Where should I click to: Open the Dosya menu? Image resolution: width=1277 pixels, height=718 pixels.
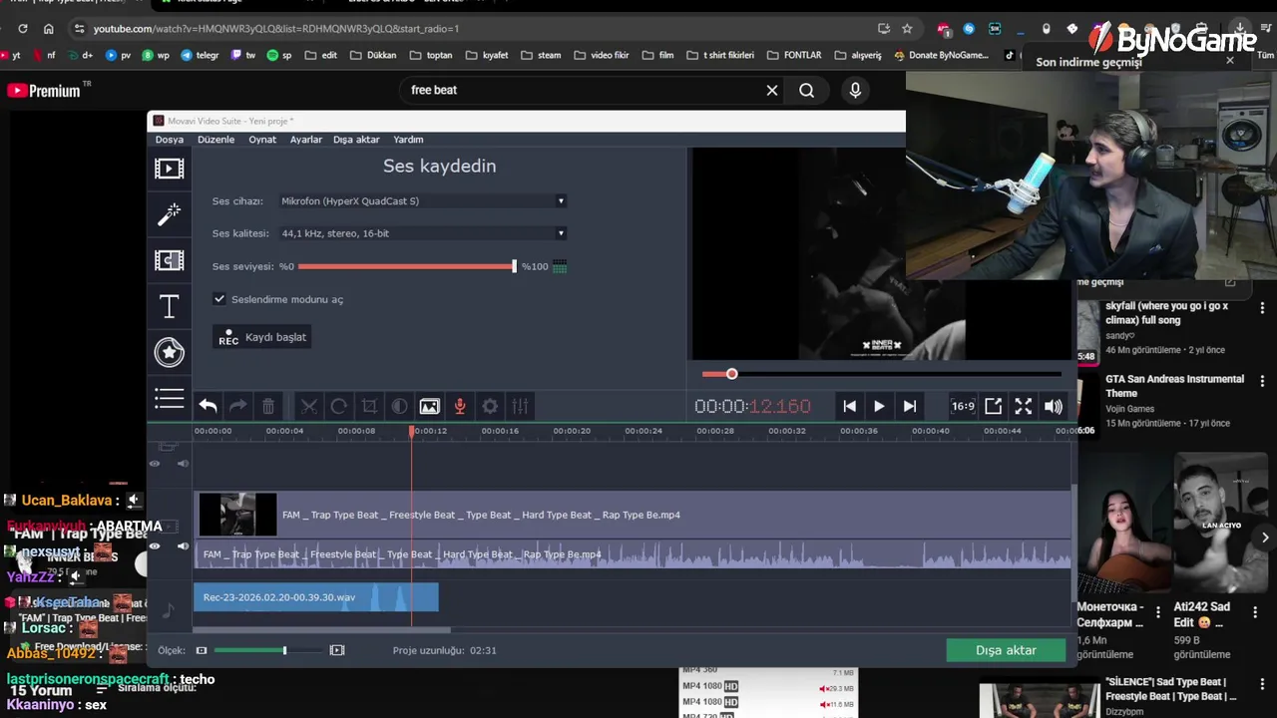tap(170, 140)
